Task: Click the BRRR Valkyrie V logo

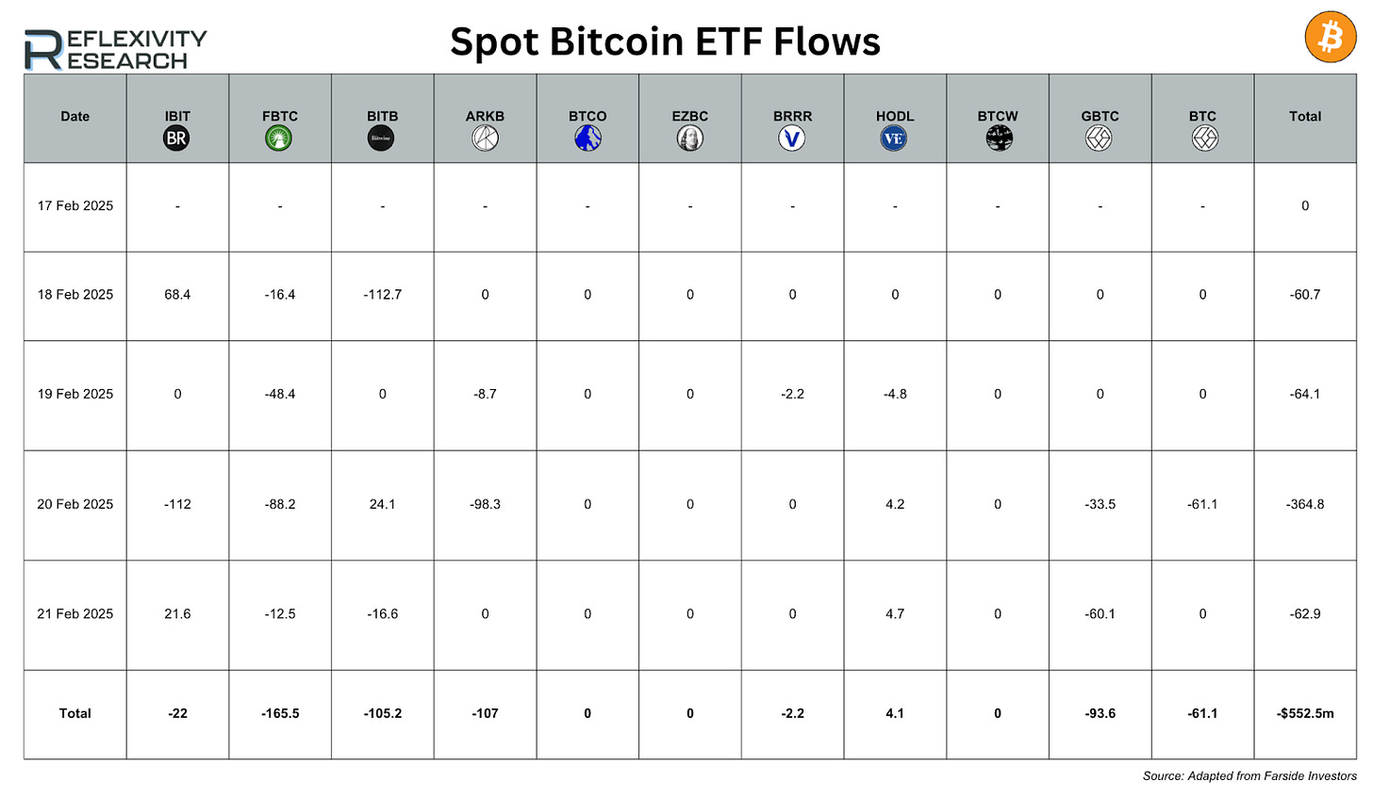Action: click(792, 138)
